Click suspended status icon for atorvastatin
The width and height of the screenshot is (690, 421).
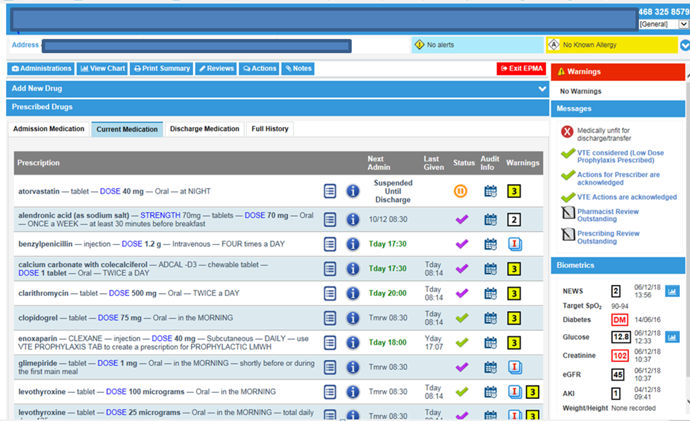(x=460, y=191)
